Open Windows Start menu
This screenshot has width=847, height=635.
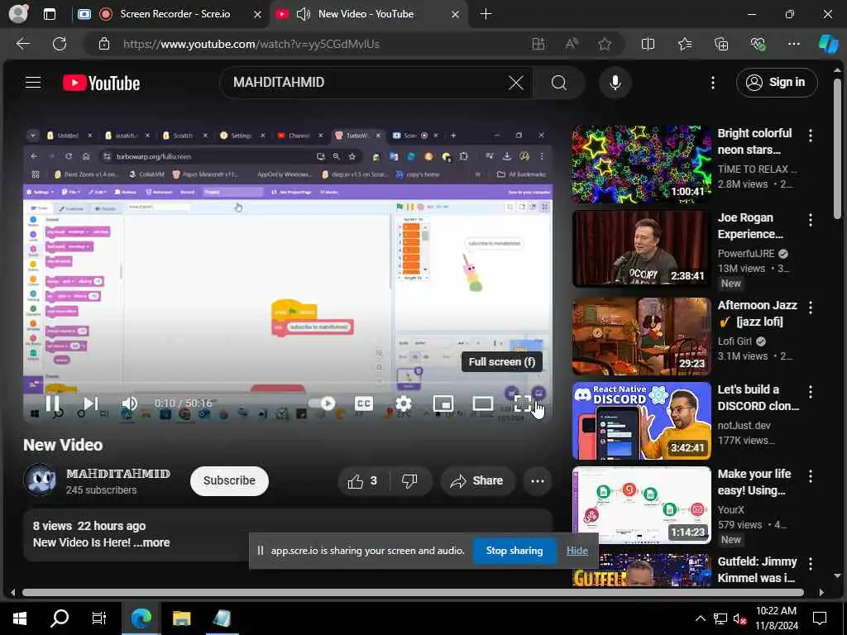click(20, 618)
